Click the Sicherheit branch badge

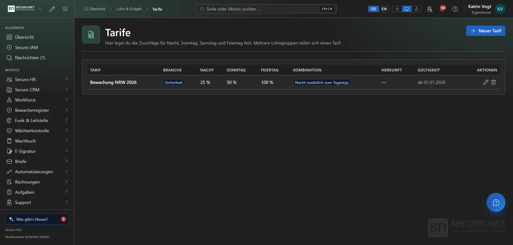click(174, 82)
